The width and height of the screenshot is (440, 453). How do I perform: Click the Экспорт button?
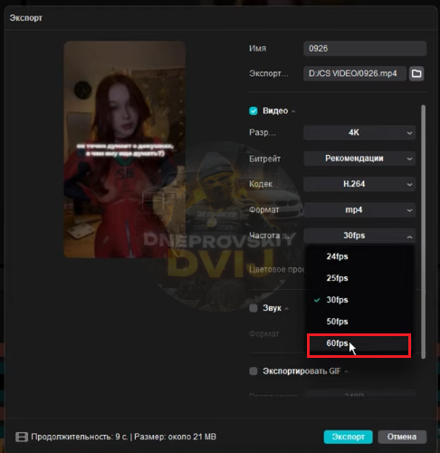348,437
